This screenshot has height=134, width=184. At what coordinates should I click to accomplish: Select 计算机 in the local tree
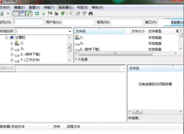pos(20,37)
